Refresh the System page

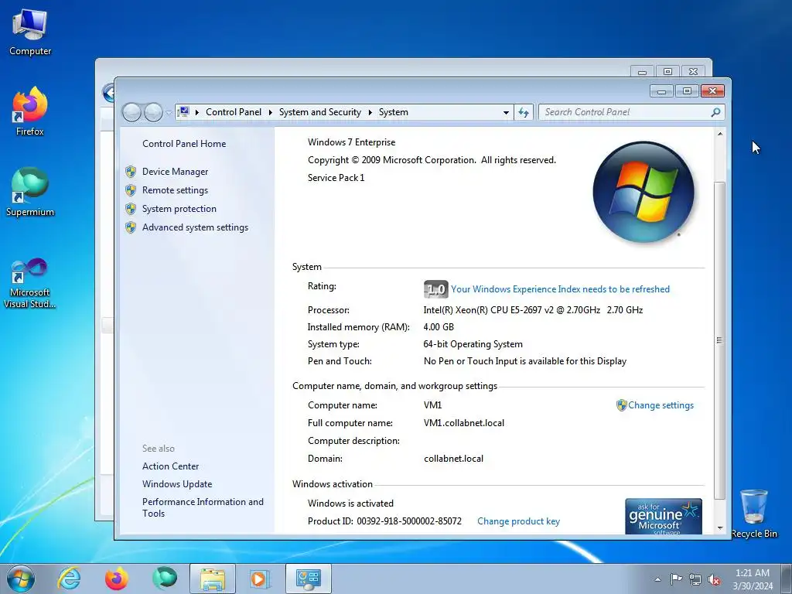tap(524, 113)
